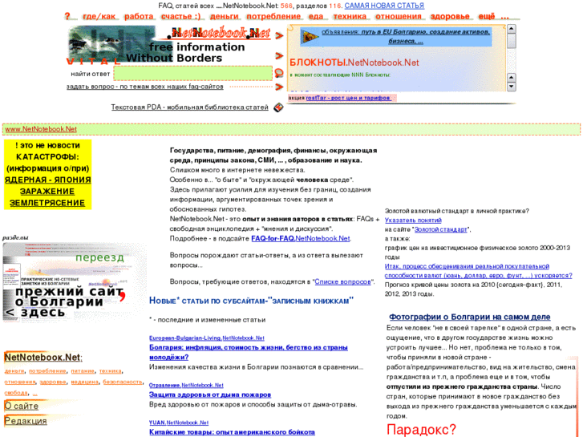
Task: Open the 'работа' menu
Action: (139, 16)
